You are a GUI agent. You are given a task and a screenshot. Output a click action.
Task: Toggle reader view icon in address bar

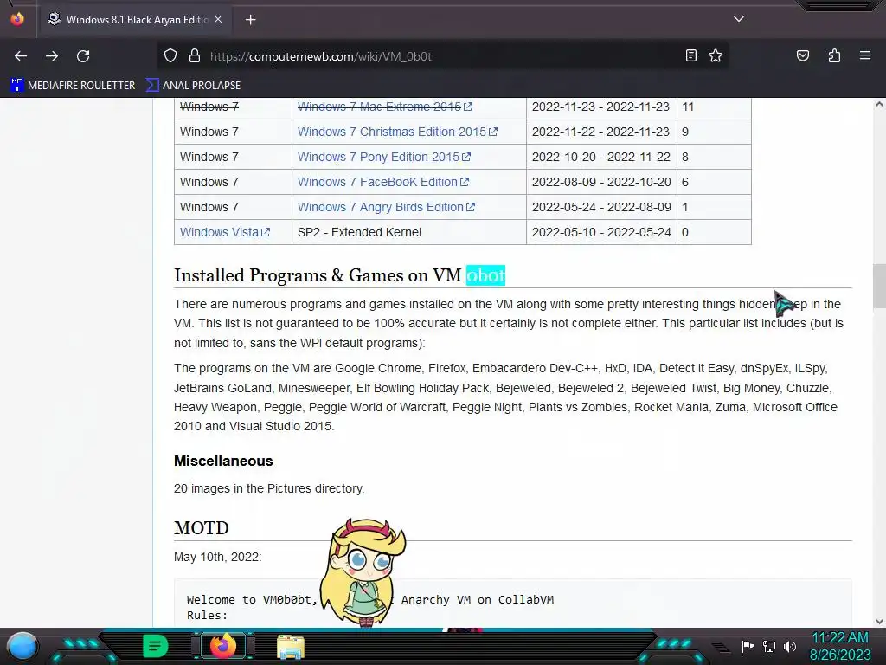(691, 55)
